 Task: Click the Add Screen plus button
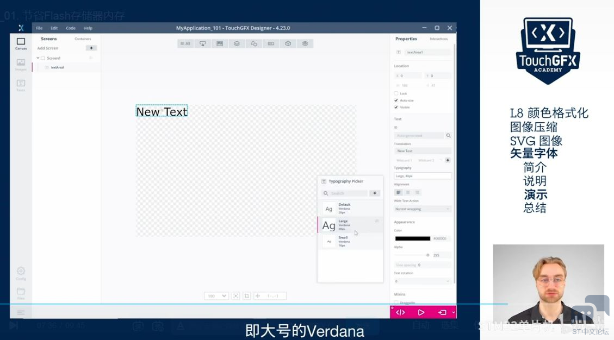point(91,48)
